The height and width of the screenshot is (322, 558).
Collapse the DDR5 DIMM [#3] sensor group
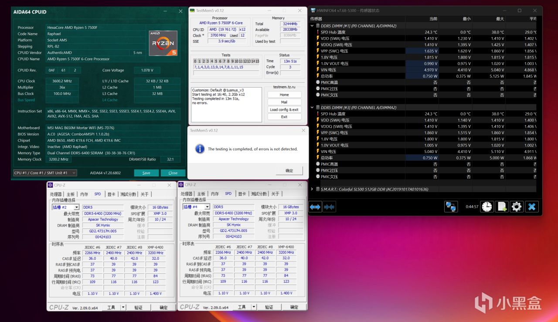coord(312,107)
